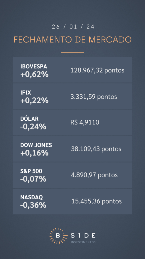
Task: Click the date 26 / 01 / 24
Action: click(x=73, y=27)
